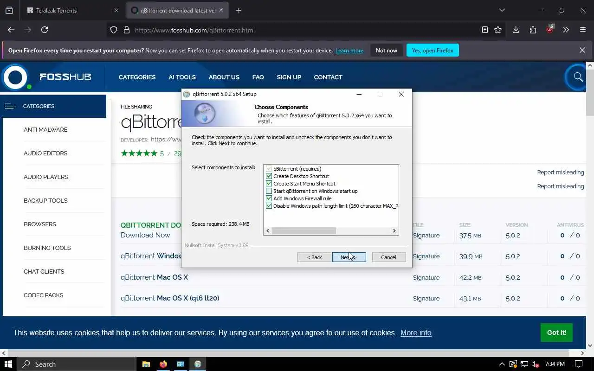Click uBlock Origin extension icon
This screenshot has width=594, height=371.
tap(549, 29)
